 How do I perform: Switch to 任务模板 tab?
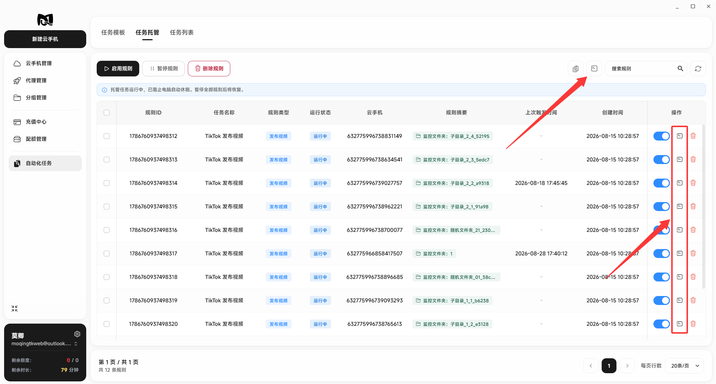tap(113, 32)
